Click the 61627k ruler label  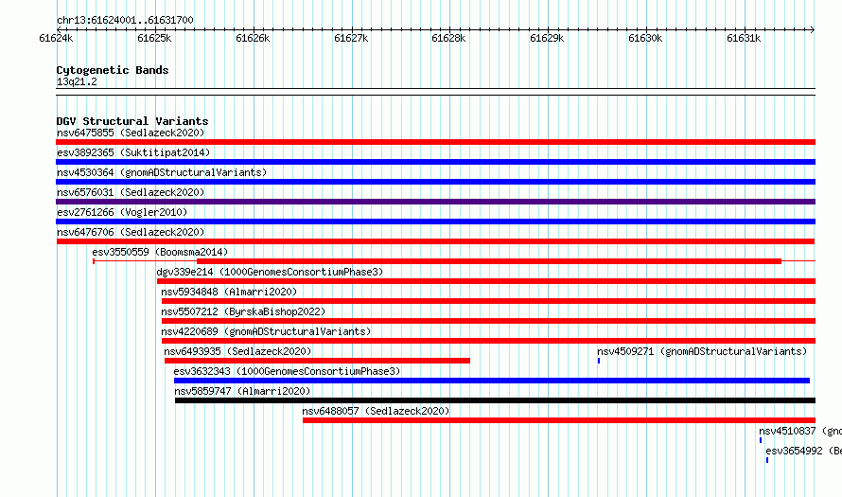[x=351, y=38]
